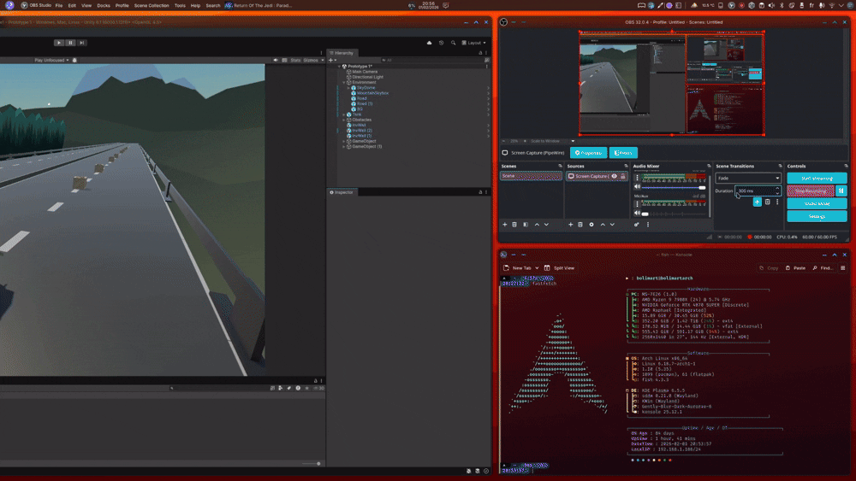Collapse Prototype 1 scene in Hierarchy
The image size is (856, 481).
click(340, 66)
